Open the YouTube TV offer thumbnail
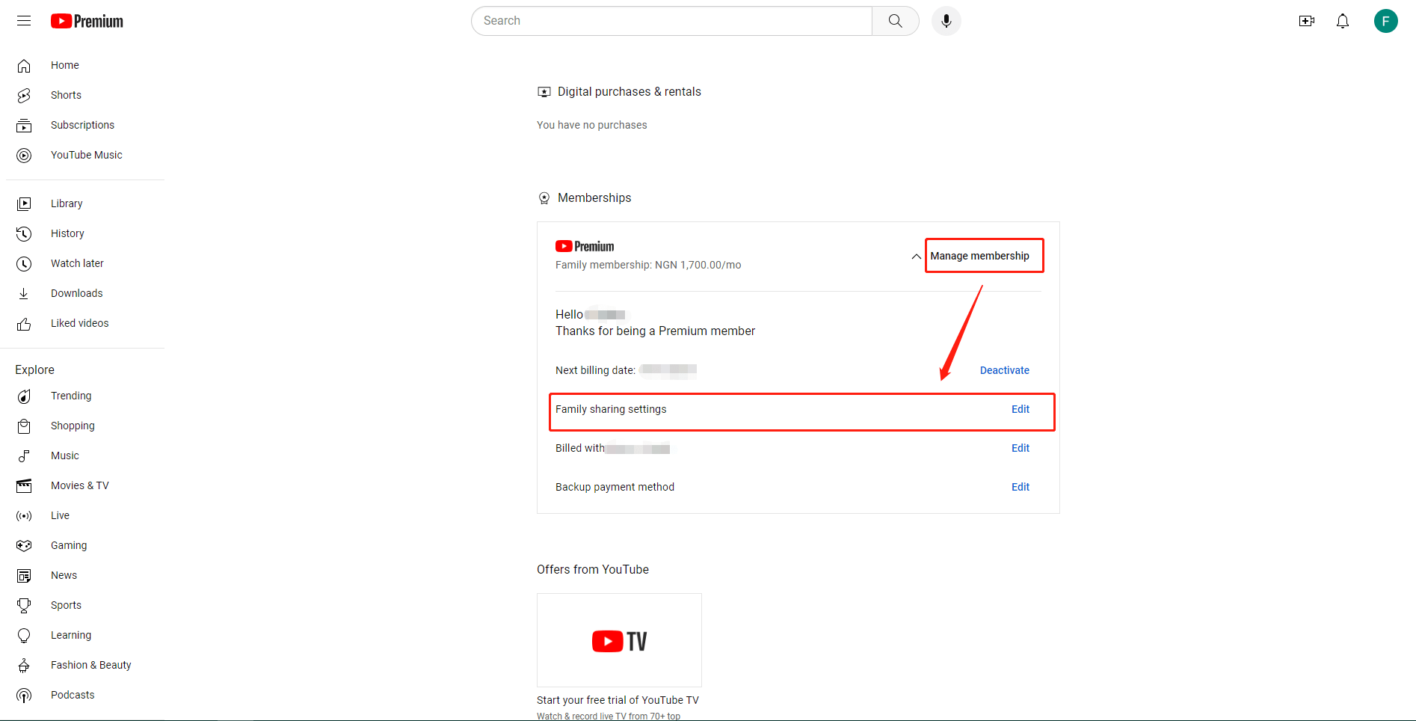 pyautogui.click(x=619, y=640)
